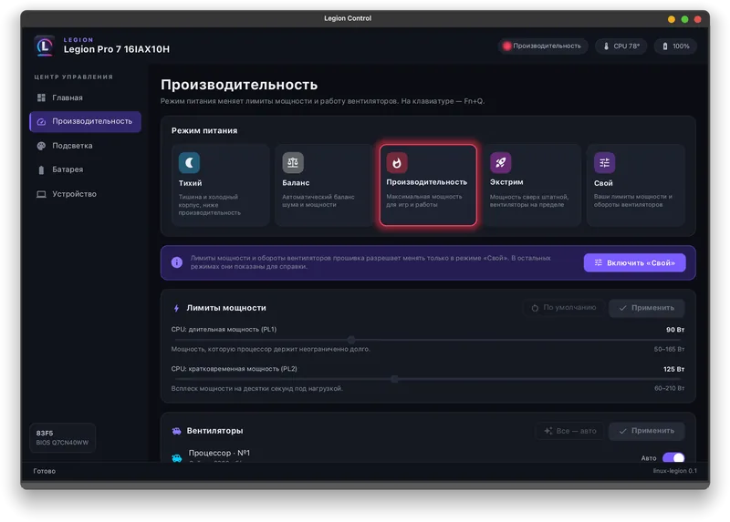The image size is (730, 522).
Task: Close the Legion Control window
Action: (697, 19)
